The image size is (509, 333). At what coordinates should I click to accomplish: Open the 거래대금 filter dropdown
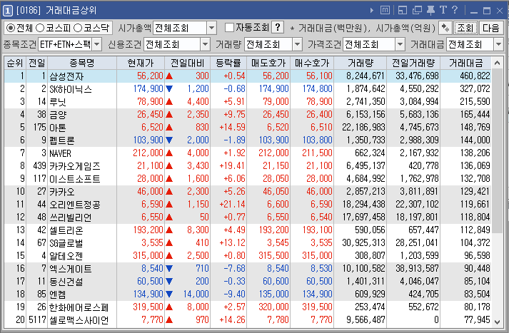pyautogui.click(x=498, y=44)
